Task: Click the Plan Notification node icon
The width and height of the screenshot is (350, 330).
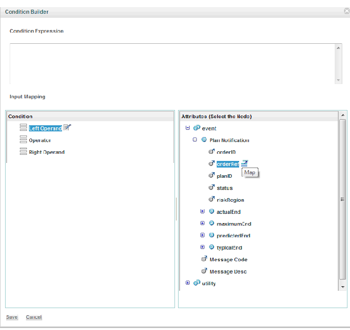Action: (204, 140)
